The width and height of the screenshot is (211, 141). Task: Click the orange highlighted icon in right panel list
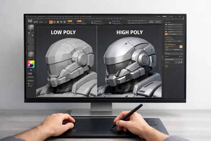166,34
